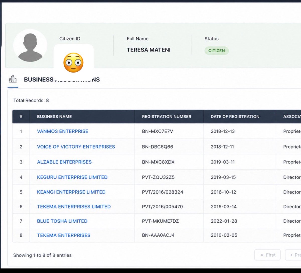Open VOICE OF VICTORY ENTERPRISES link
Image resolution: width=301 pixels, height=273 pixels.
(x=76, y=147)
